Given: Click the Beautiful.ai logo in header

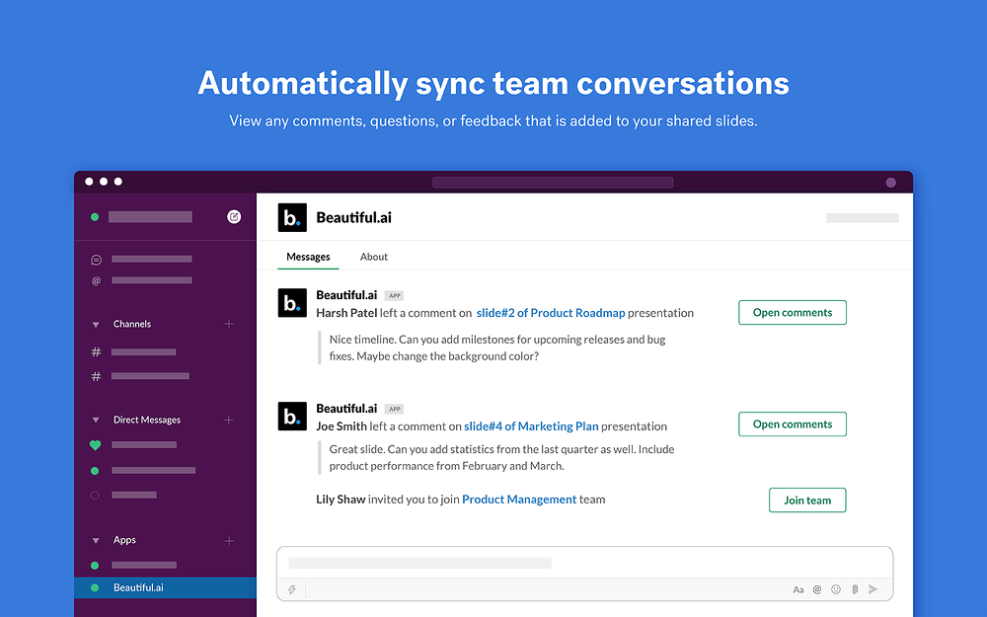Looking at the screenshot, I should click(x=292, y=217).
